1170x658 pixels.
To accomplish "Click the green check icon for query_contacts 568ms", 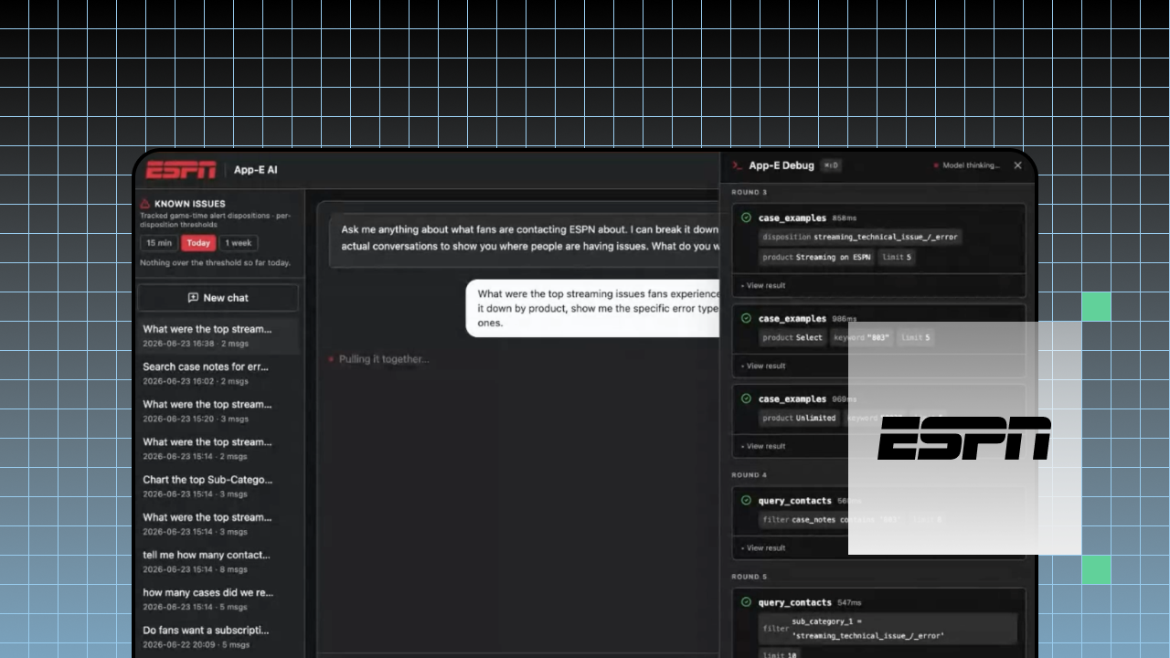I will (746, 500).
